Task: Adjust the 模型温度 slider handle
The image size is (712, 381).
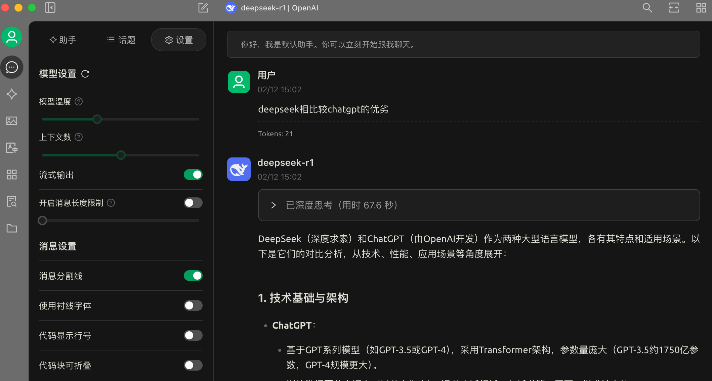Action: [97, 119]
